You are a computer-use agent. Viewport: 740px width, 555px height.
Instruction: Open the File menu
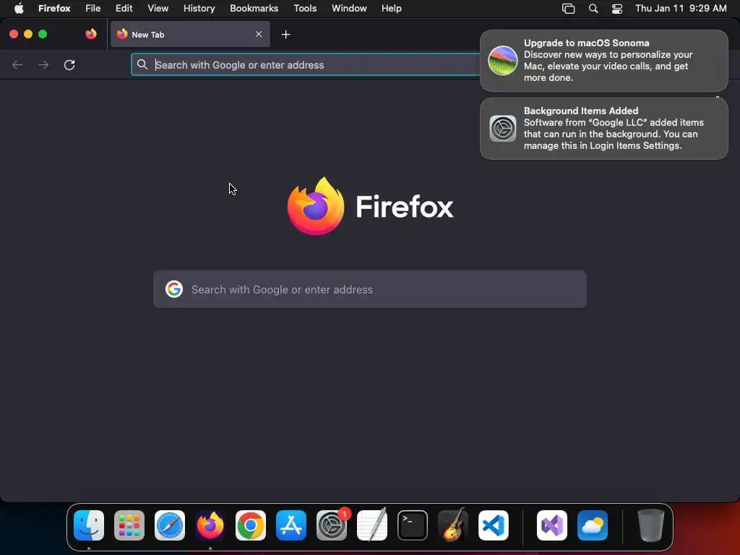pos(92,8)
